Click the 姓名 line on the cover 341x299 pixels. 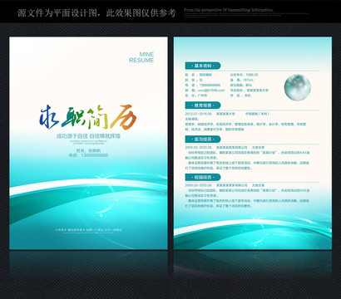tap(88, 150)
